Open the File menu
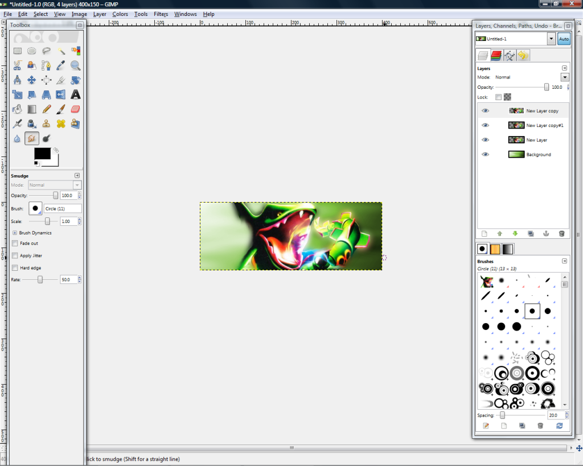This screenshot has width=583, height=466. (x=8, y=14)
